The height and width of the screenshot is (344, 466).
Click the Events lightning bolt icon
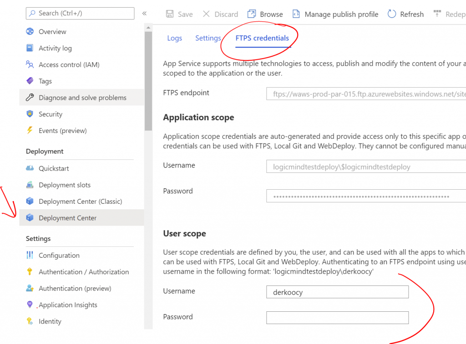pyautogui.click(x=30, y=130)
